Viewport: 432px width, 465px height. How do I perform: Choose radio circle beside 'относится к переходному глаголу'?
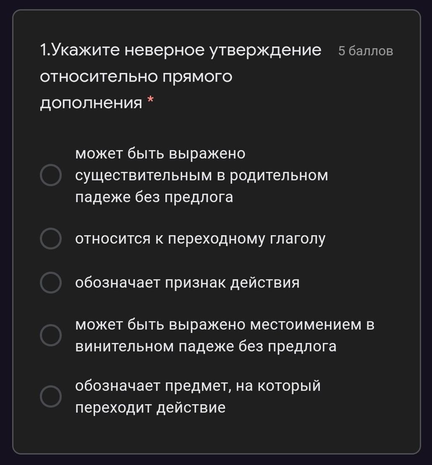51,239
